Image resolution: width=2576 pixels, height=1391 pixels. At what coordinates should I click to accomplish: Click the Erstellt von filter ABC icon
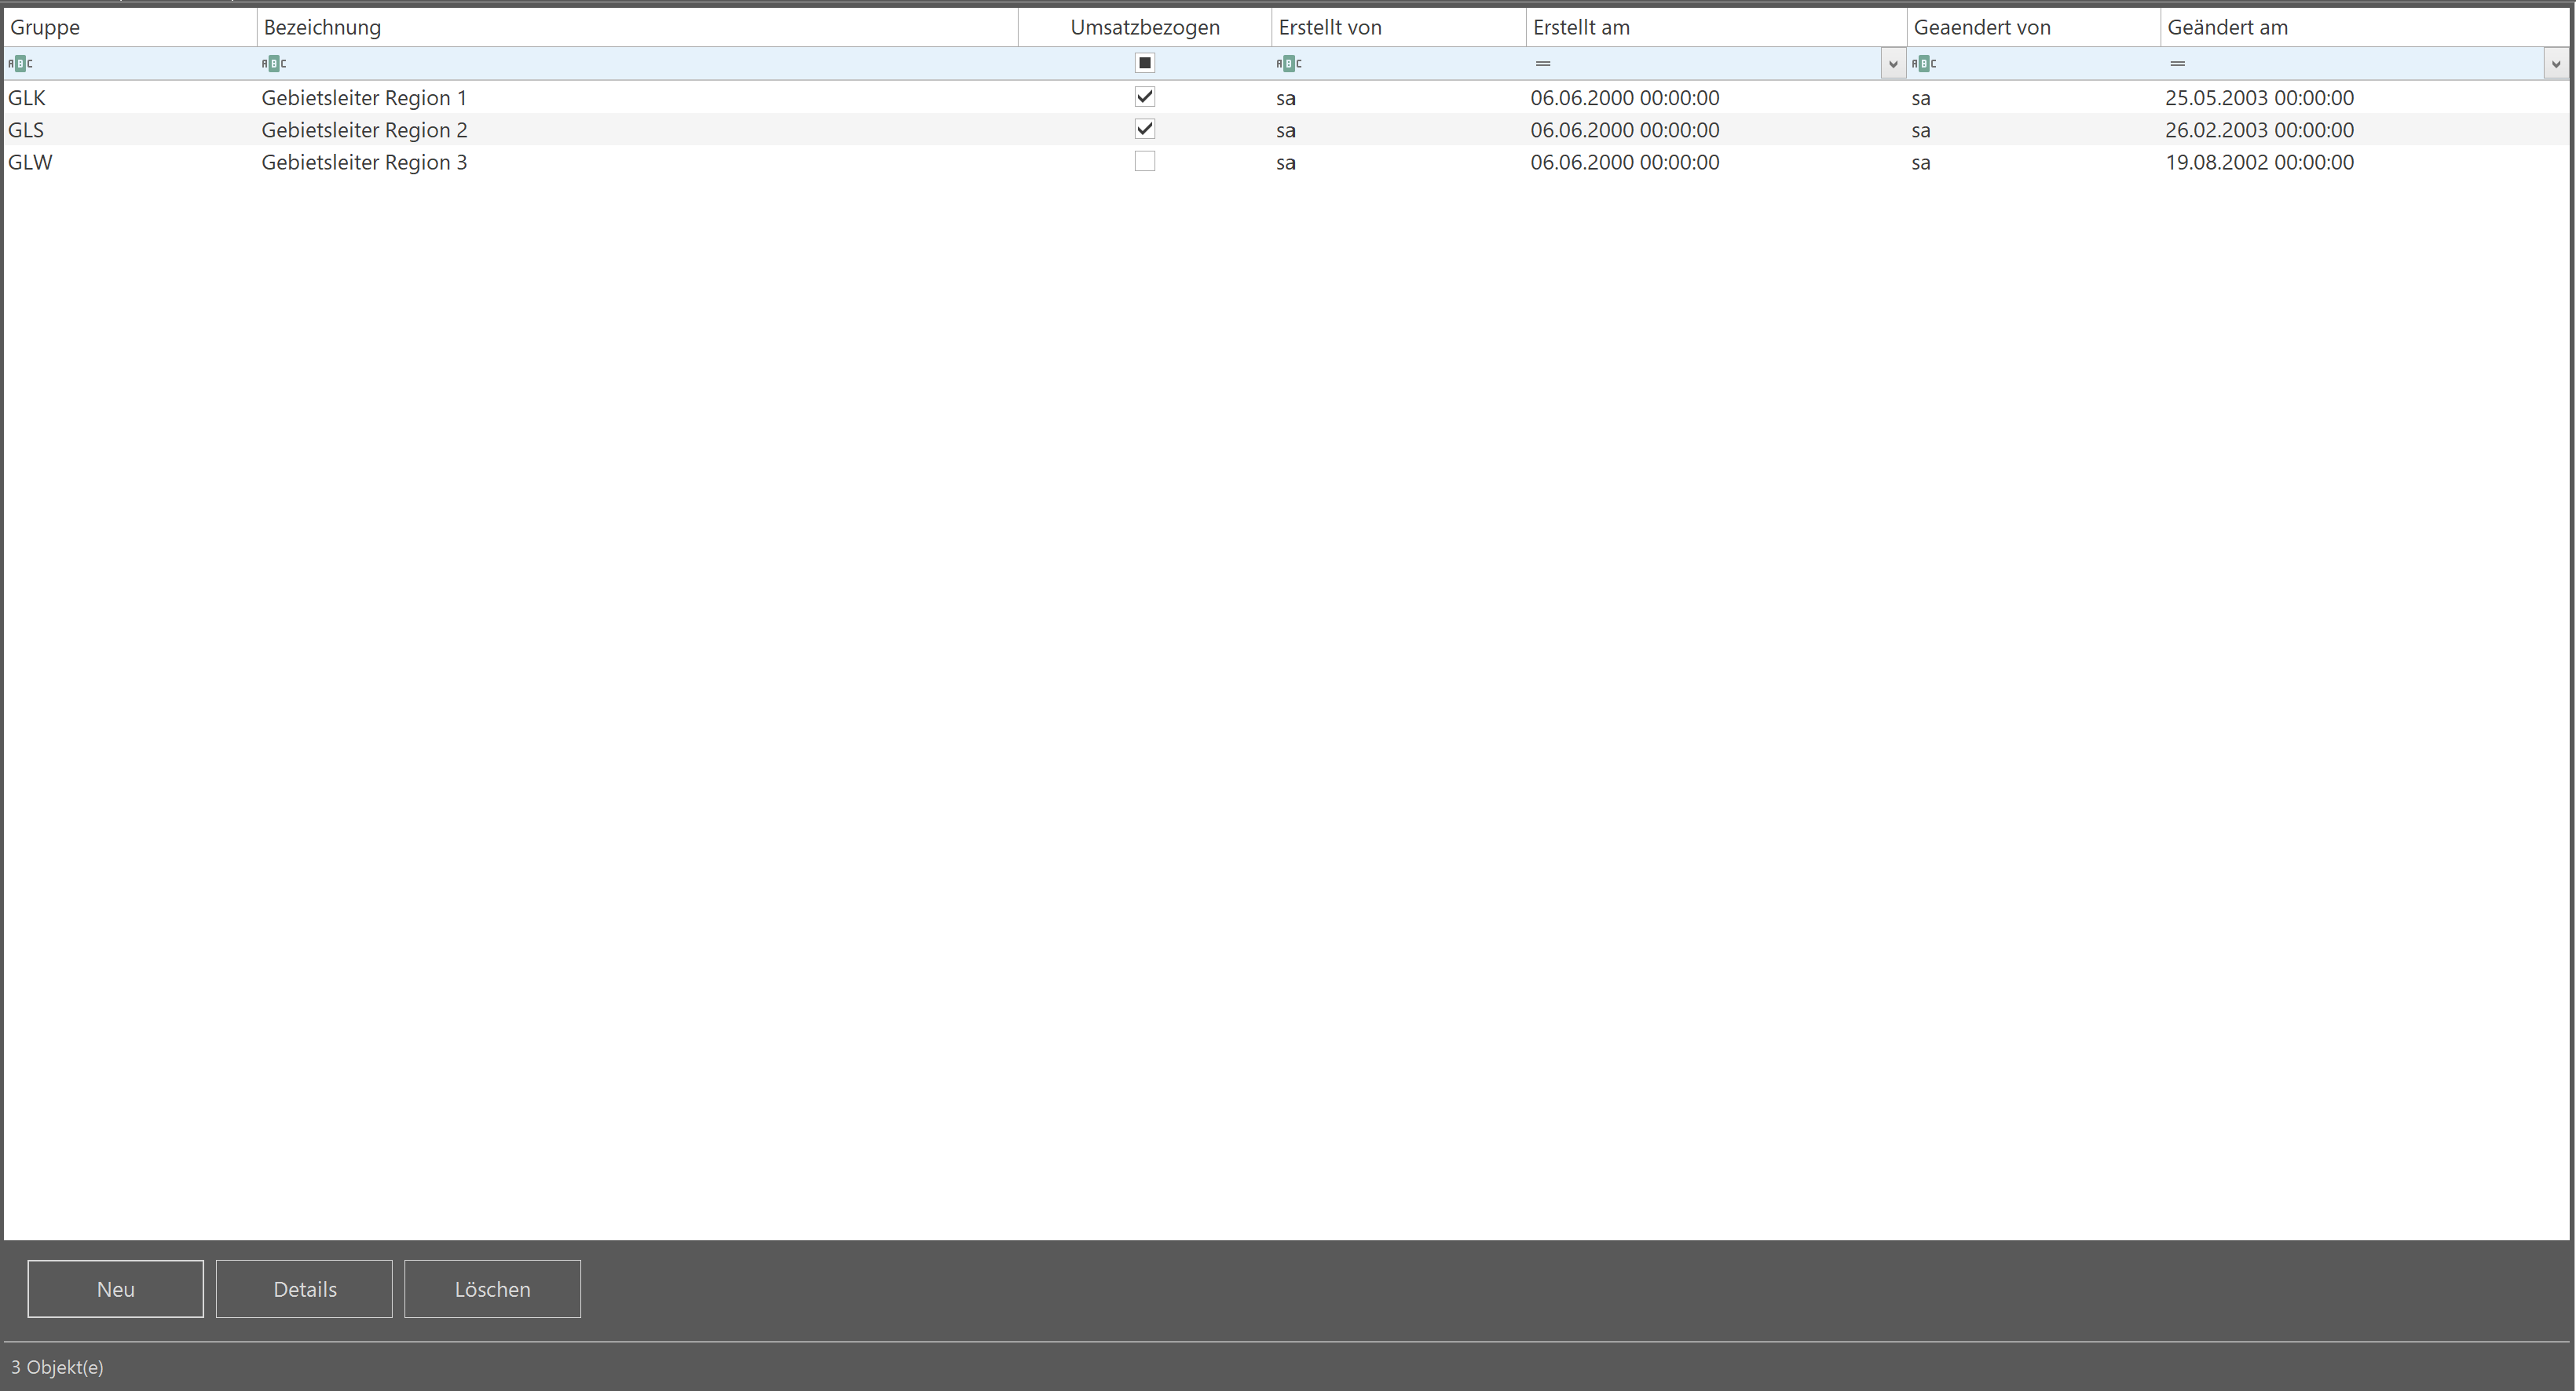(1289, 63)
